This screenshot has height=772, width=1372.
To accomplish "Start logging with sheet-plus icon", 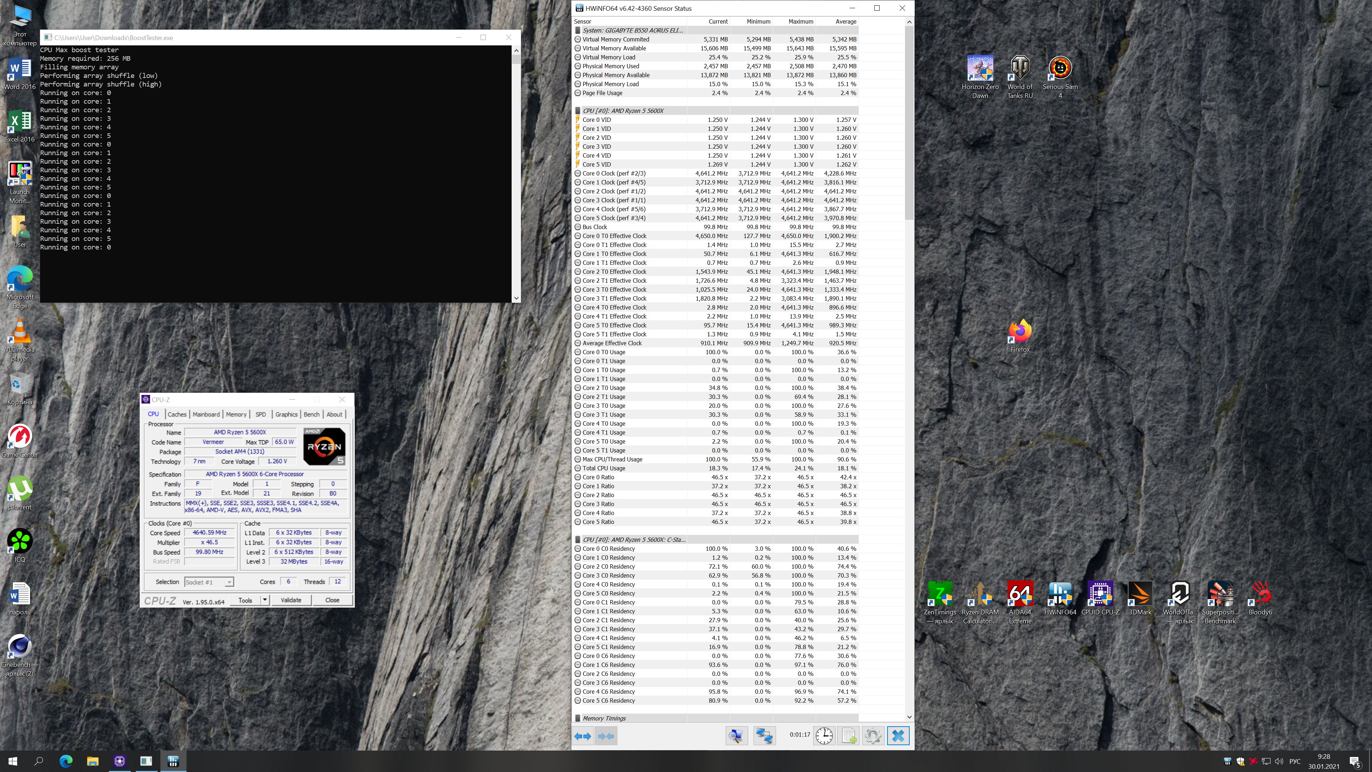I will tap(849, 736).
